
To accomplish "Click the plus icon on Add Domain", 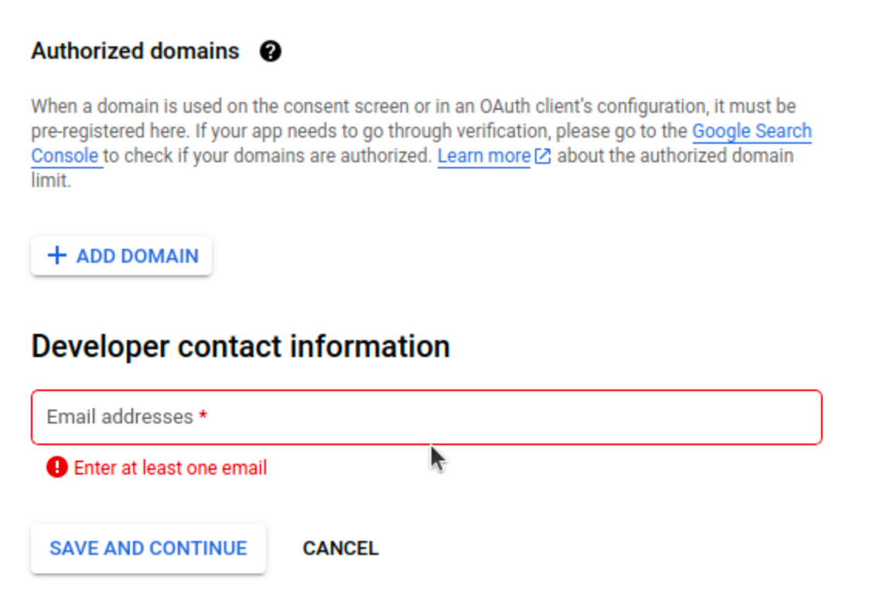I will (x=57, y=256).
